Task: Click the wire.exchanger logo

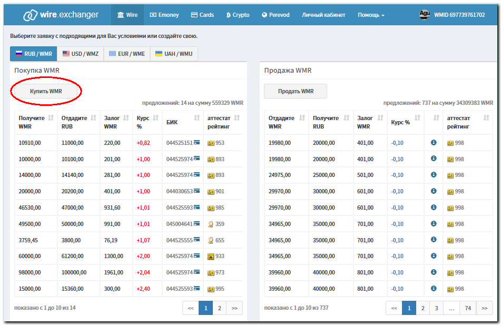Action: (61, 15)
